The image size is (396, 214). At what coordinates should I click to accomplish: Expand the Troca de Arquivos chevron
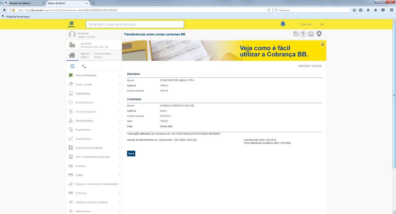[x=119, y=111]
